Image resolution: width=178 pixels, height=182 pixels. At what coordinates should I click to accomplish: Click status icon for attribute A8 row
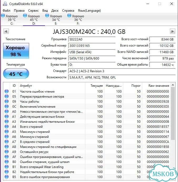coord(7,147)
